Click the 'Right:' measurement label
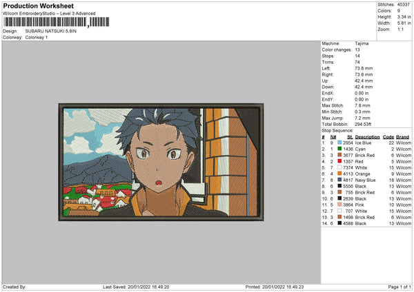The height and width of the screenshot is (292, 414). click(327, 74)
